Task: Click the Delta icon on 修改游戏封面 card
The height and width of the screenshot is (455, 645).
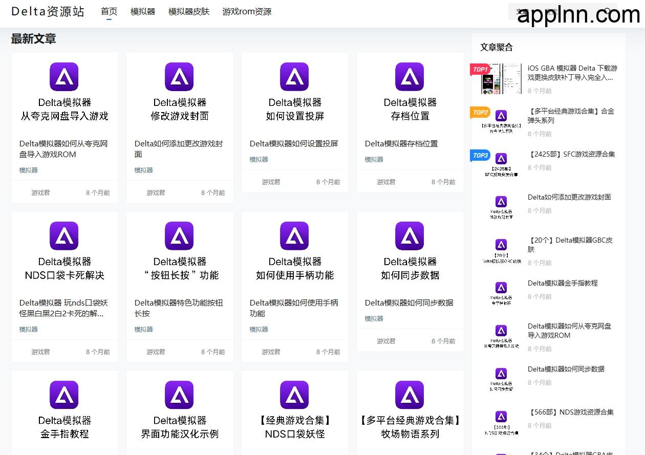Action: pyautogui.click(x=180, y=76)
